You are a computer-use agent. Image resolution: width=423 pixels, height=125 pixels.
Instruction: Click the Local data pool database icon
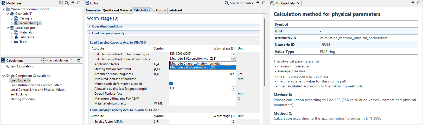(x=12, y=28)
